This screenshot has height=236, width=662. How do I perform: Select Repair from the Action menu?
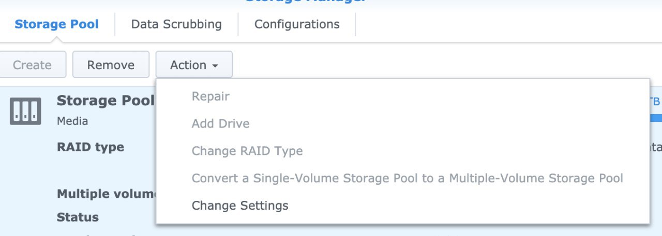[x=210, y=96]
